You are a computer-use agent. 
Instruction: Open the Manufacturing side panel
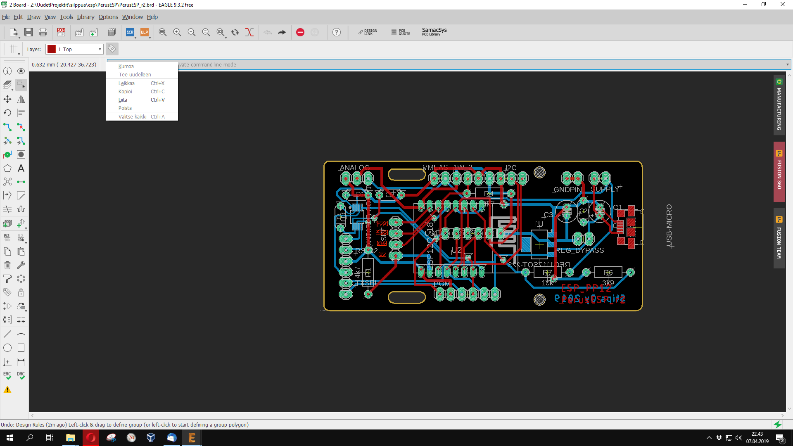779,105
